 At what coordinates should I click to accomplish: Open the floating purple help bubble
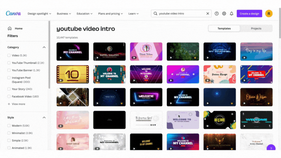[271, 148]
